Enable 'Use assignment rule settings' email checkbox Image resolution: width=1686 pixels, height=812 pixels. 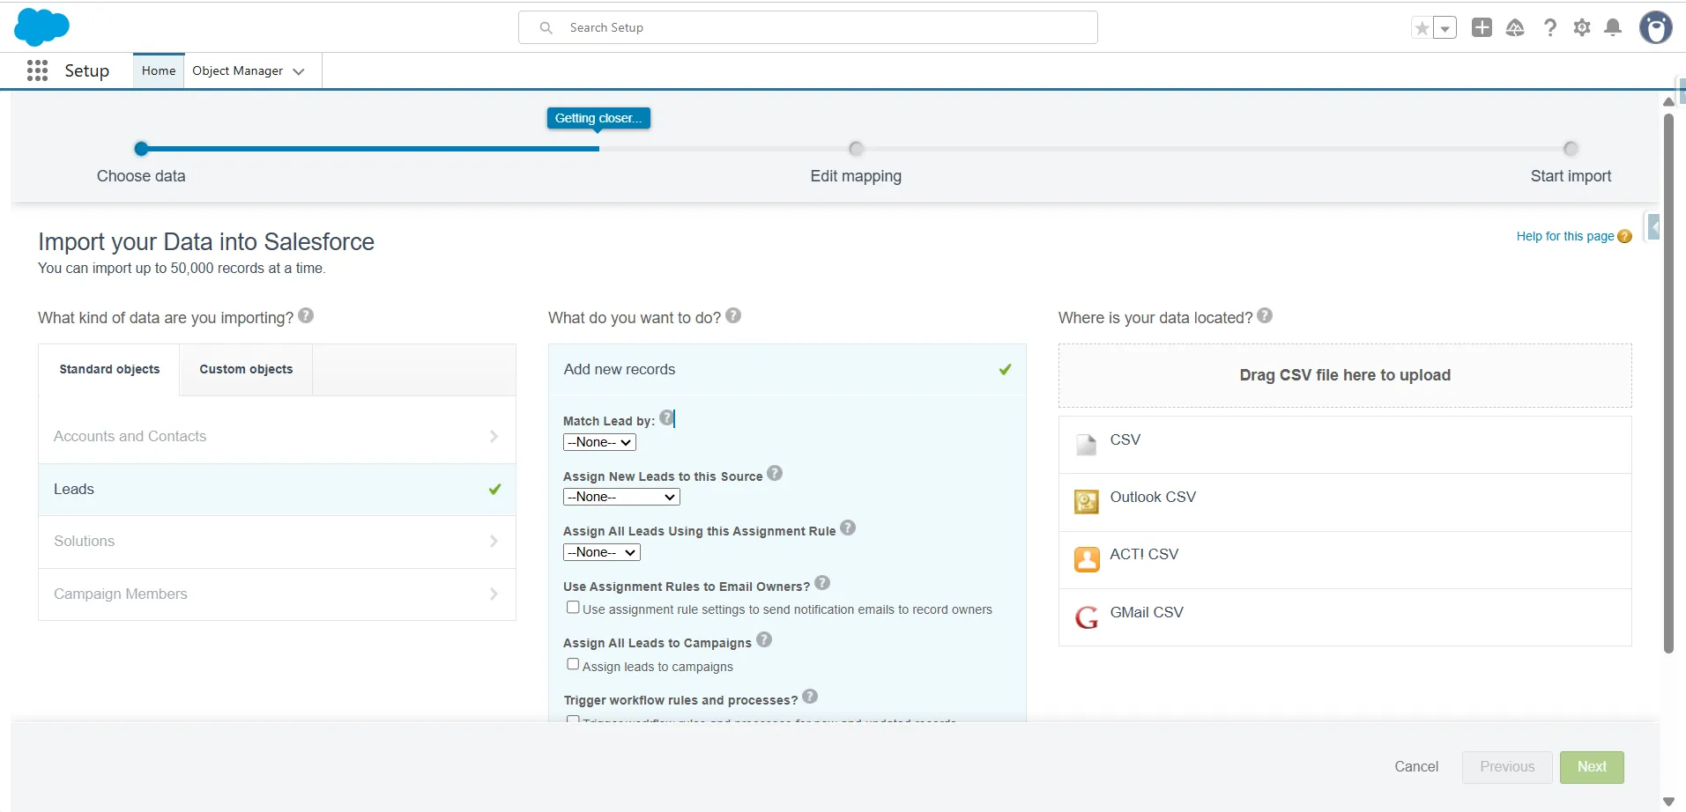click(573, 607)
